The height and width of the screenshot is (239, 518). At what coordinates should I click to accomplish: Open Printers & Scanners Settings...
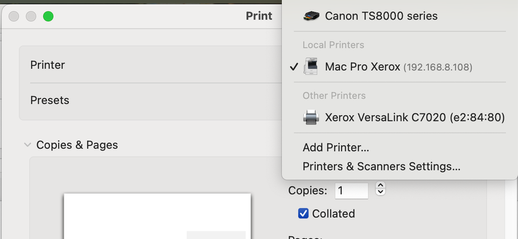tap(381, 167)
